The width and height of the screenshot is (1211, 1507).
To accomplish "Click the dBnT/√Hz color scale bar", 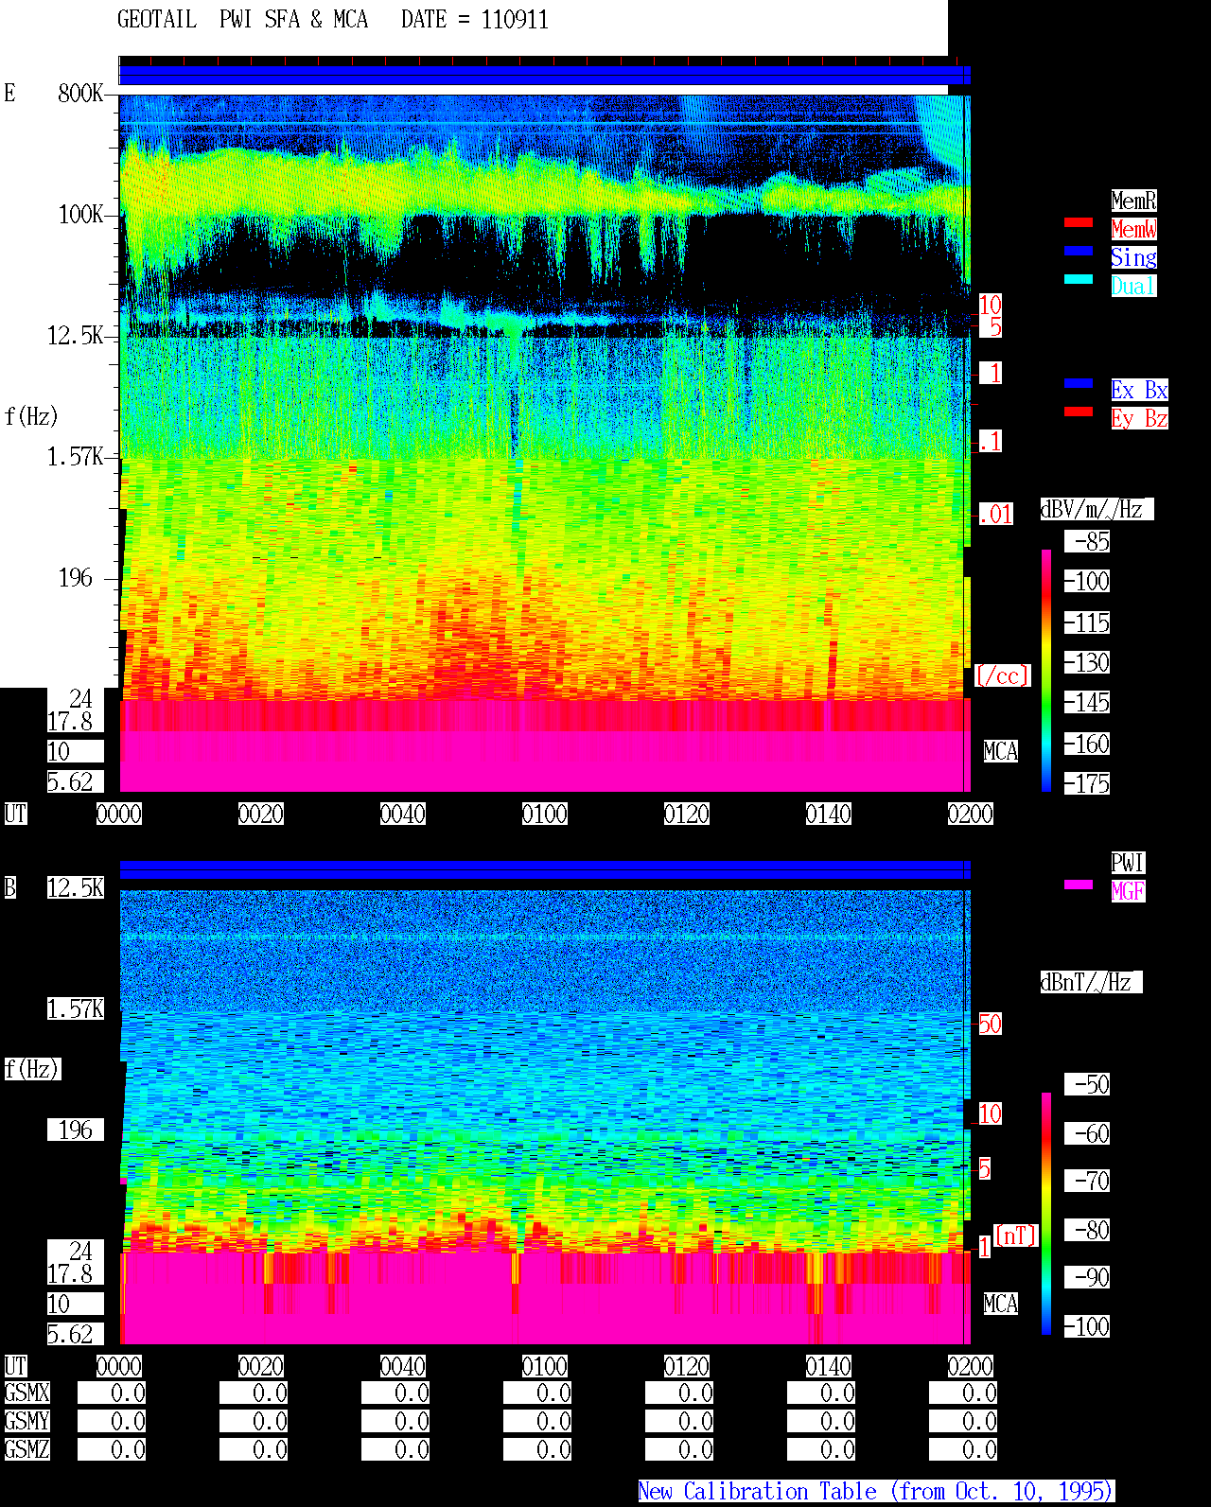I will tap(1046, 1214).
